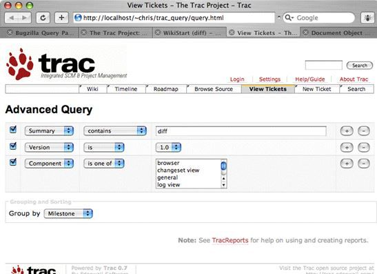Switch to Document Object browser tab
377x274 pixels.
338,32
